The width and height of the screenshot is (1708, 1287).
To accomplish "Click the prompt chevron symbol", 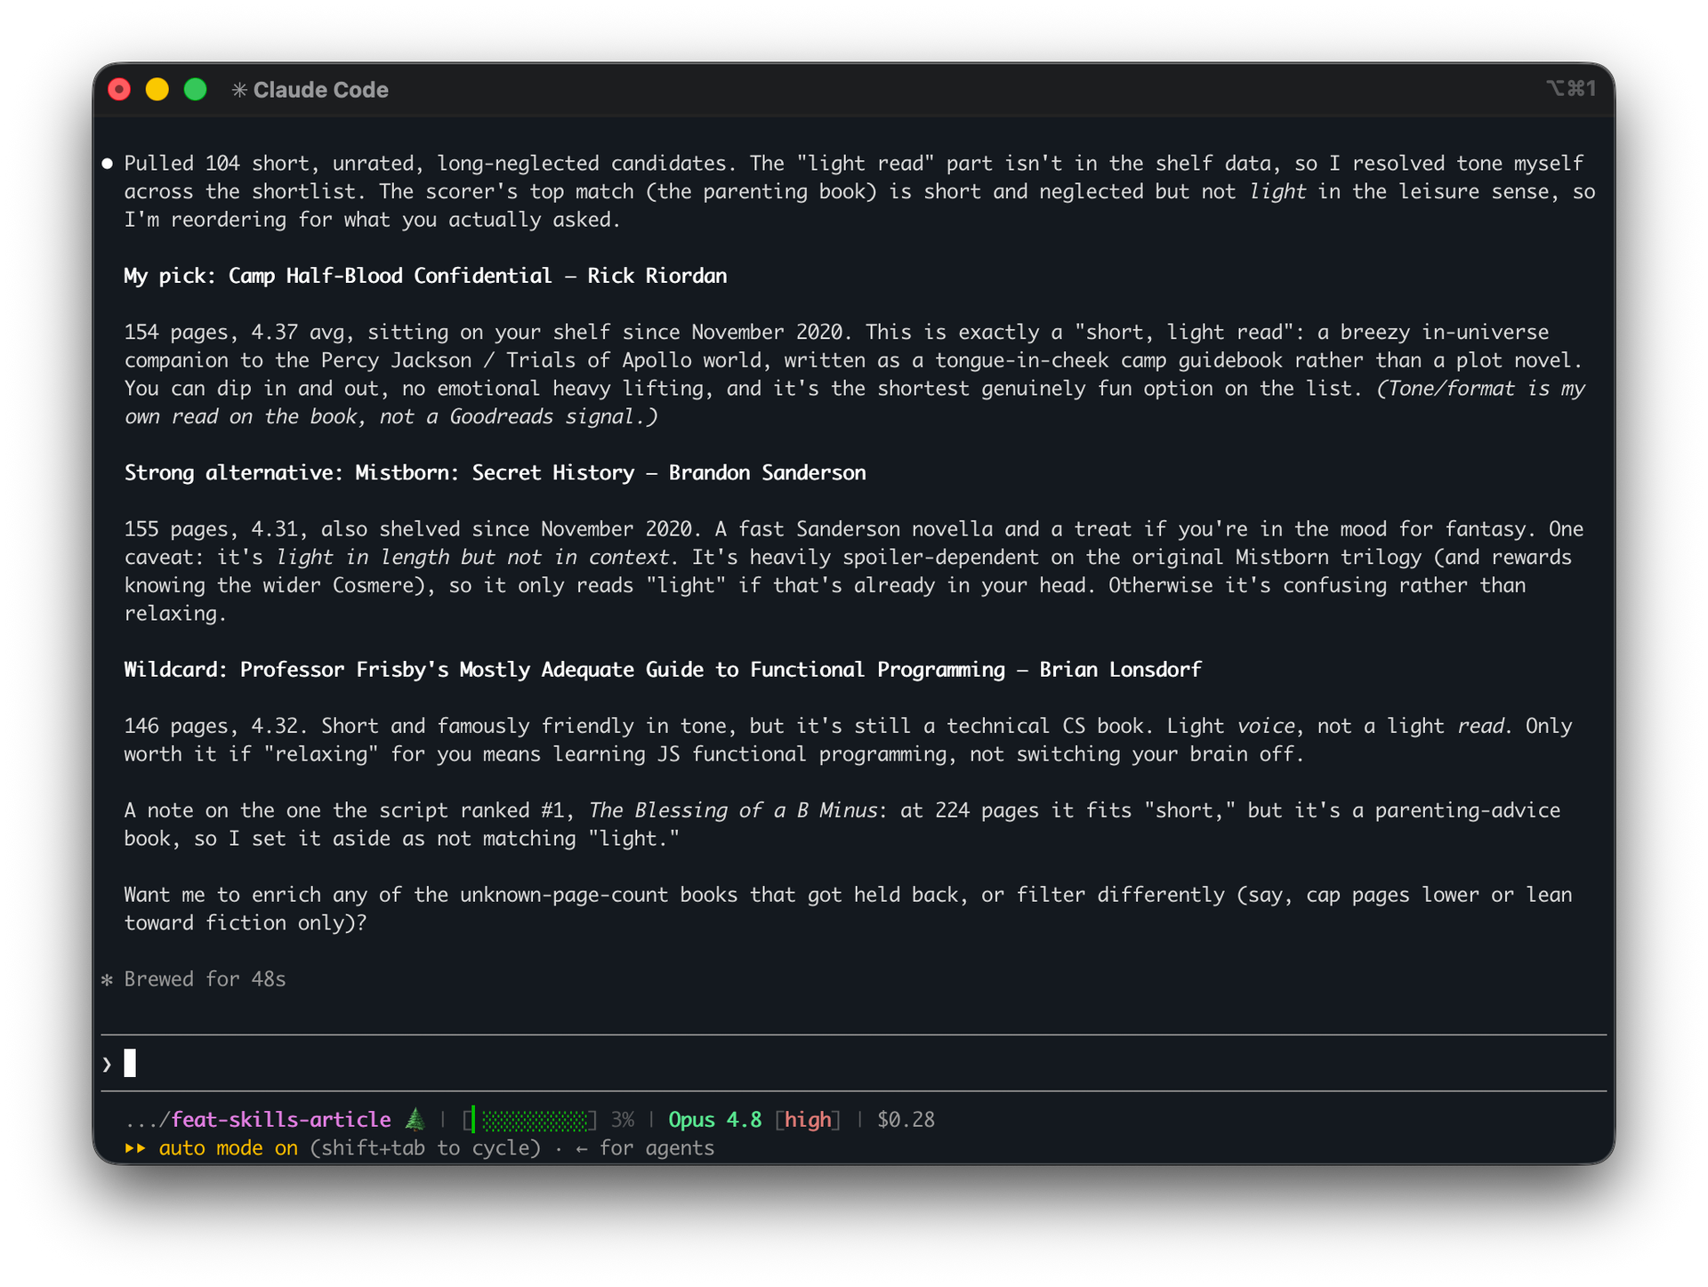I will (107, 1064).
